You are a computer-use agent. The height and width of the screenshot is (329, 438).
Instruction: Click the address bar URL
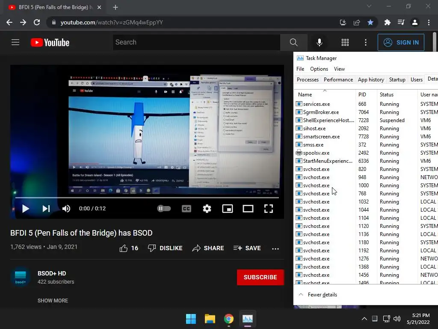[112, 22]
